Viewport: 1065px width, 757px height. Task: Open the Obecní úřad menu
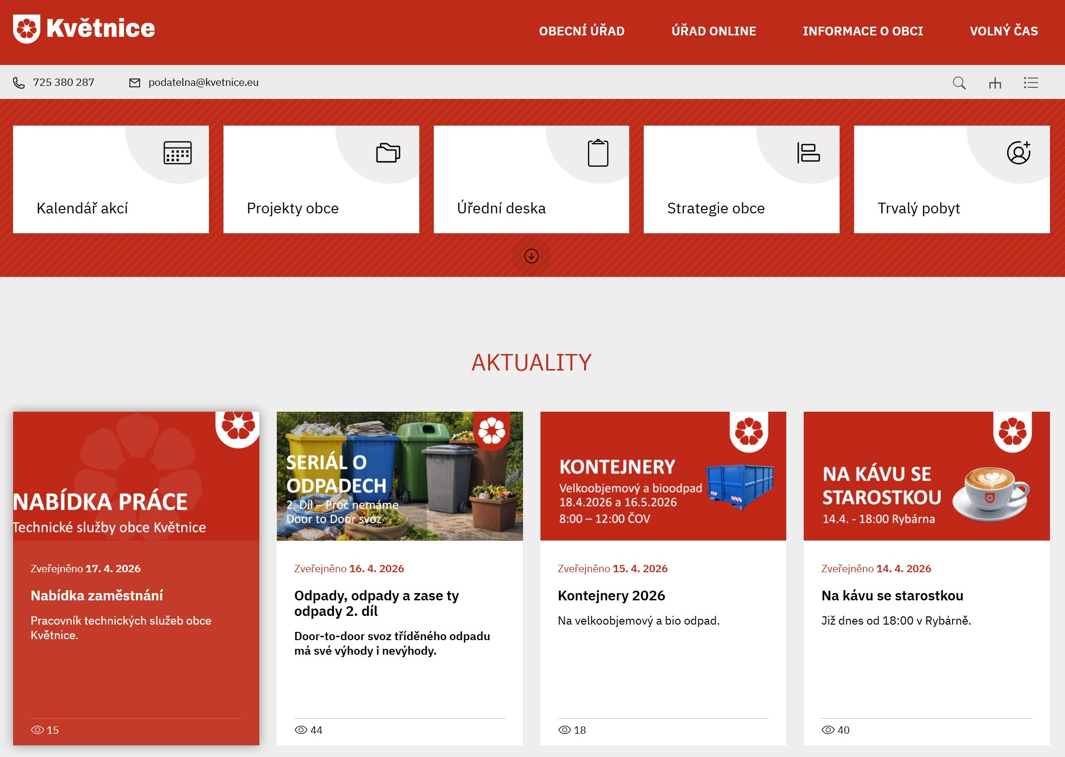[x=582, y=31]
